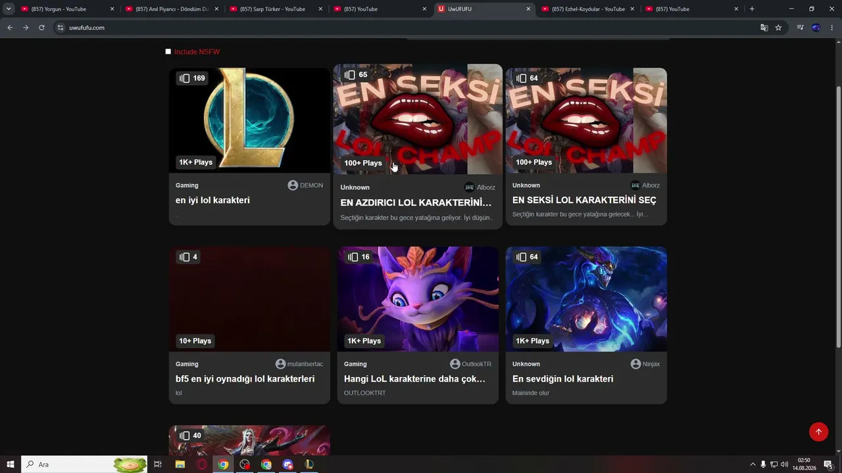Bookmark this page with the star icon
The width and height of the screenshot is (842, 473).
(778, 28)
